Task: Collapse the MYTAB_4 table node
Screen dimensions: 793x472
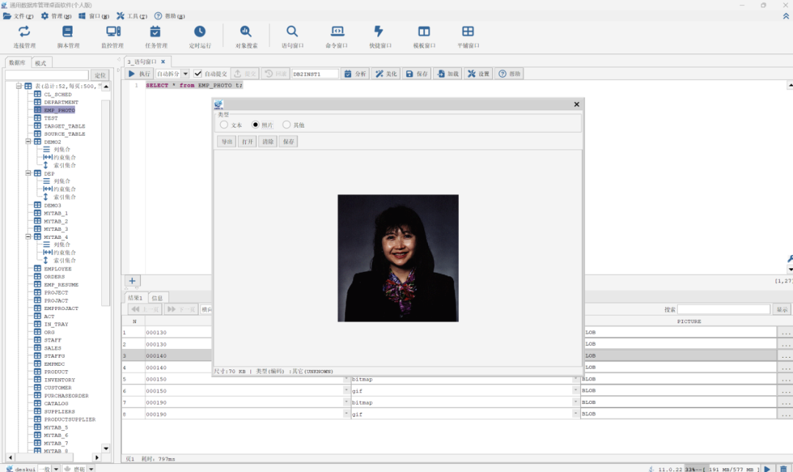Action: pos(29,236)
